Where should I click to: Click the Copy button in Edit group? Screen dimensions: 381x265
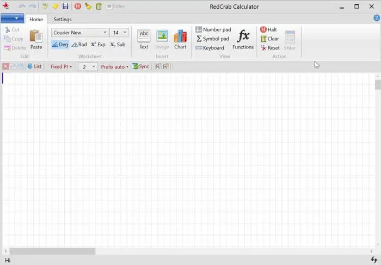[x=14, y=39]
